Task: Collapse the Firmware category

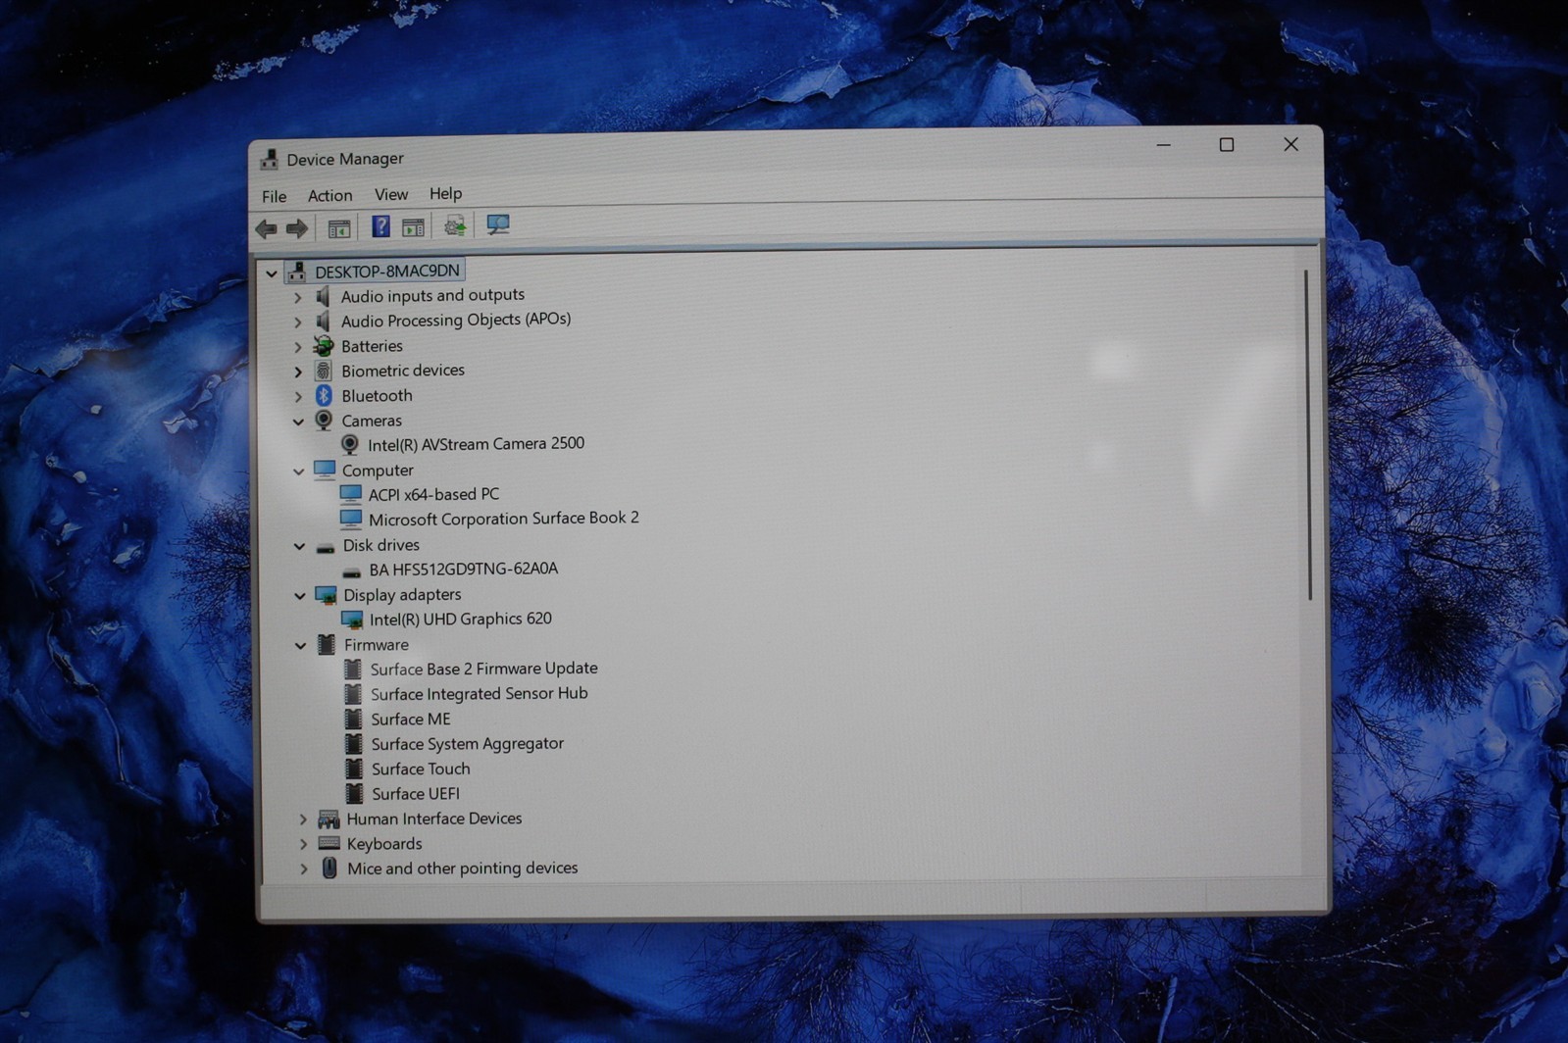Action: coord(301,646)
